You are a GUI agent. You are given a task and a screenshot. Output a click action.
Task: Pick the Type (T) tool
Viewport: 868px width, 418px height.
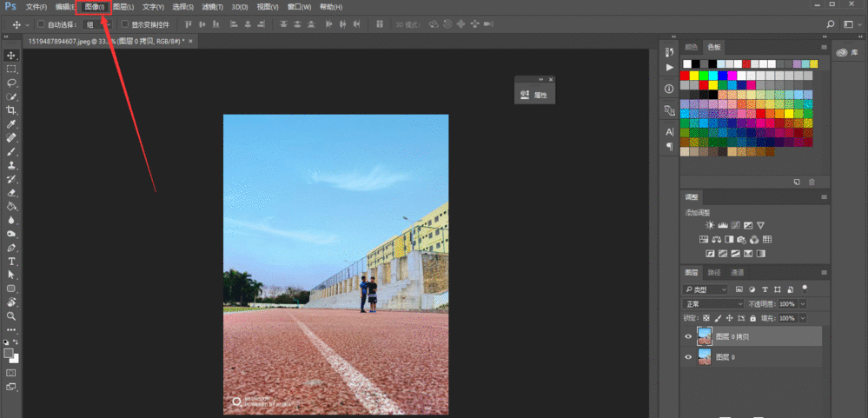tap(11, 261)
